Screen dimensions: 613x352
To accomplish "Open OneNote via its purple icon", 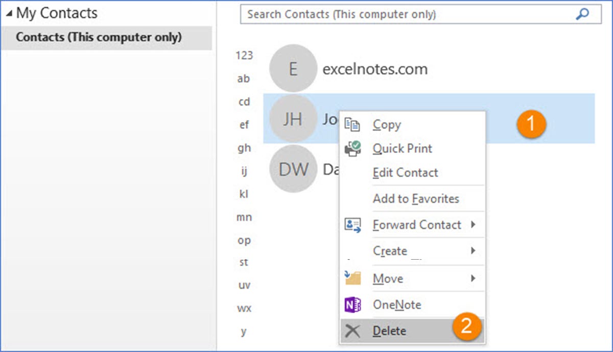I will [352, 305].
